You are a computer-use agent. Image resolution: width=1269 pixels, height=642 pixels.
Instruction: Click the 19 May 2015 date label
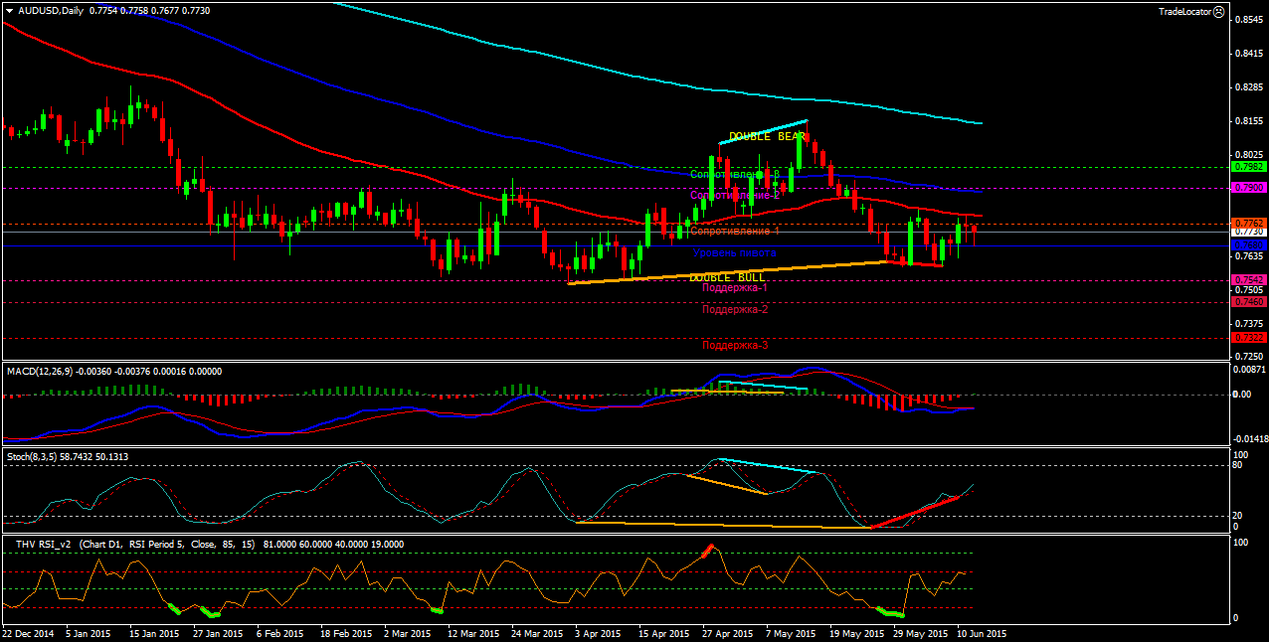856,633
